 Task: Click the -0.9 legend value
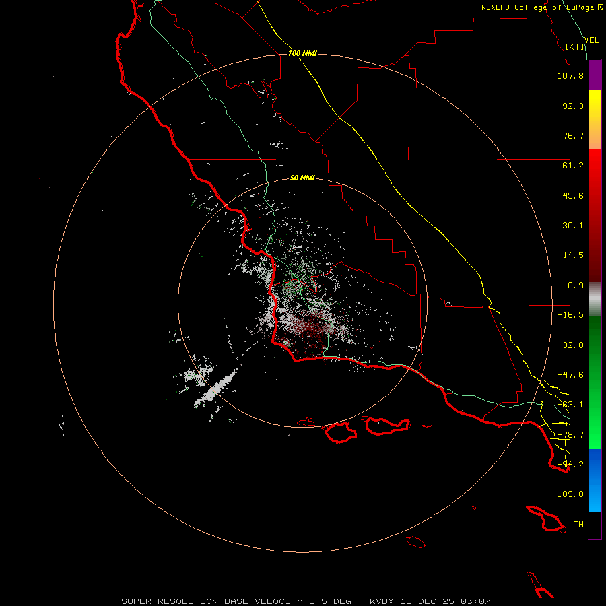(573, 285)
